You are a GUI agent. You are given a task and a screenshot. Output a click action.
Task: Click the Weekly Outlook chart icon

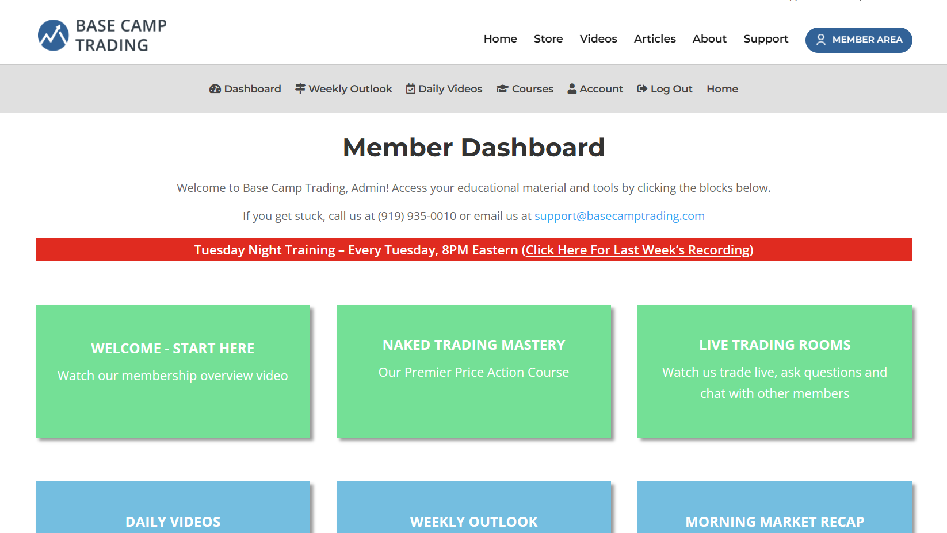click(300, 88)
